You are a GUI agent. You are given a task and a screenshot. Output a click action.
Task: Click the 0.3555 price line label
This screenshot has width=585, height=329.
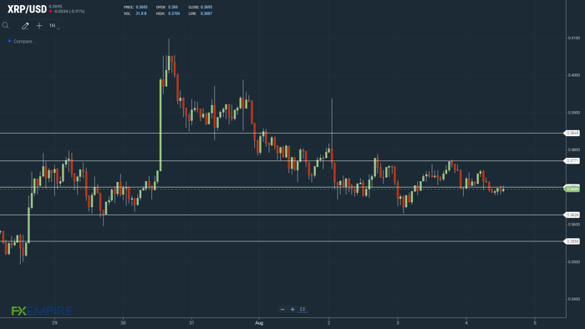(x=572, y=241)
